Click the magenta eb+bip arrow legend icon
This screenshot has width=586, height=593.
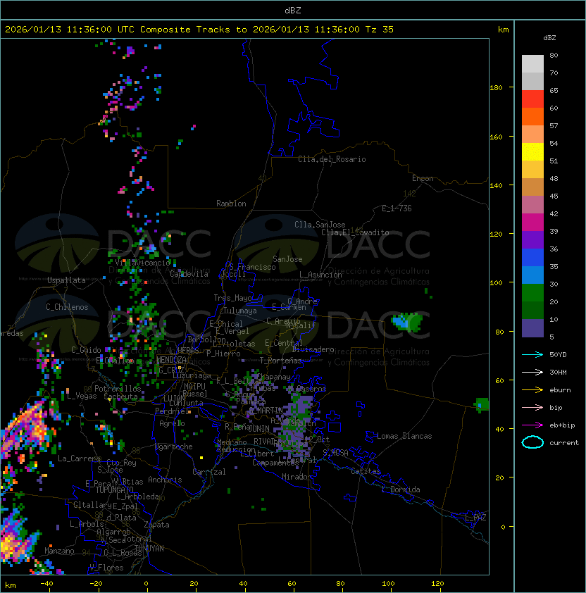point(532,425)
